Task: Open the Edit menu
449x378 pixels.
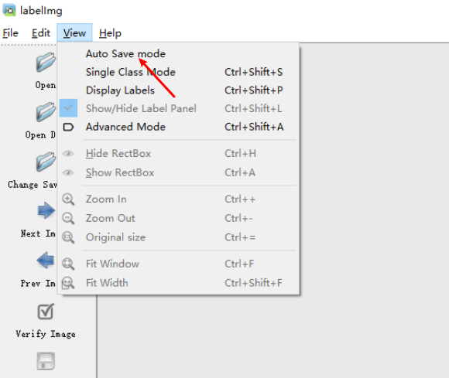Action: pyautogui.click(x=41, y=33)
